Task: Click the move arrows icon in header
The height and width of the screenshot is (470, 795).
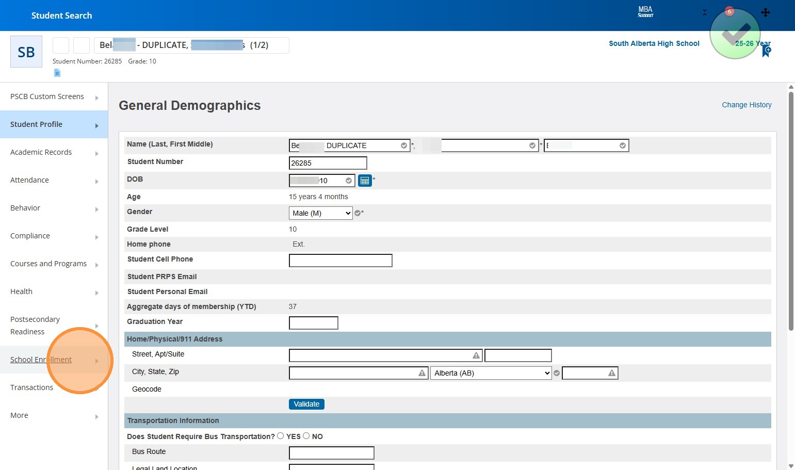Action: [766, 12]
